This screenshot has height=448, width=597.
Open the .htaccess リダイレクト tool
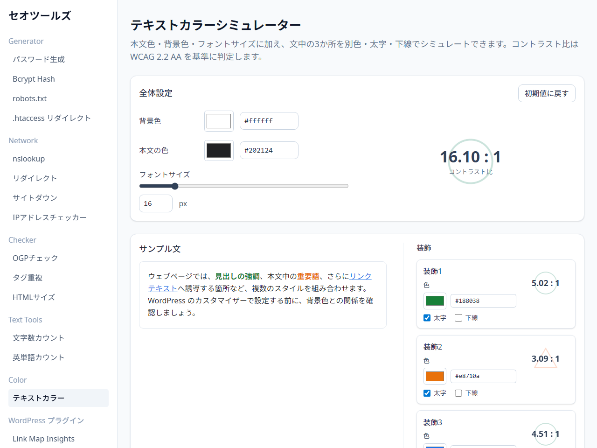(51, 118)
